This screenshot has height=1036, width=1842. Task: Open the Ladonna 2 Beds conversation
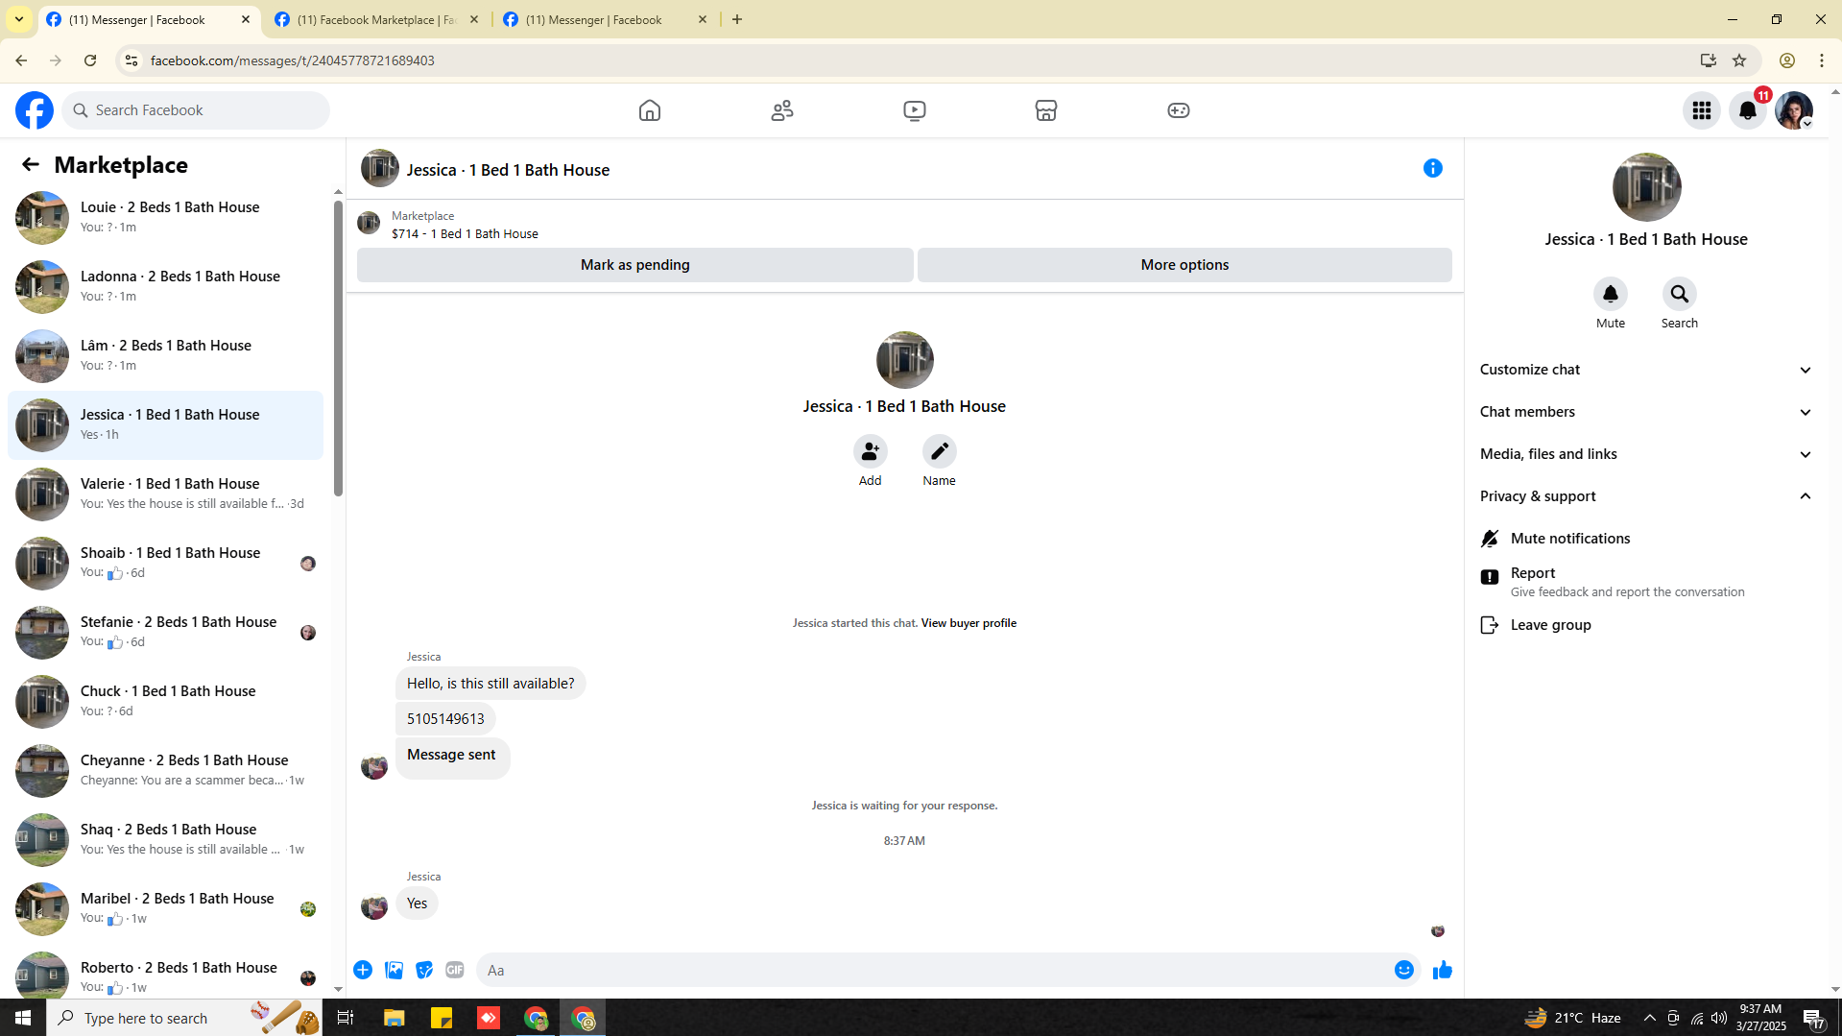[x=165, y=287]
